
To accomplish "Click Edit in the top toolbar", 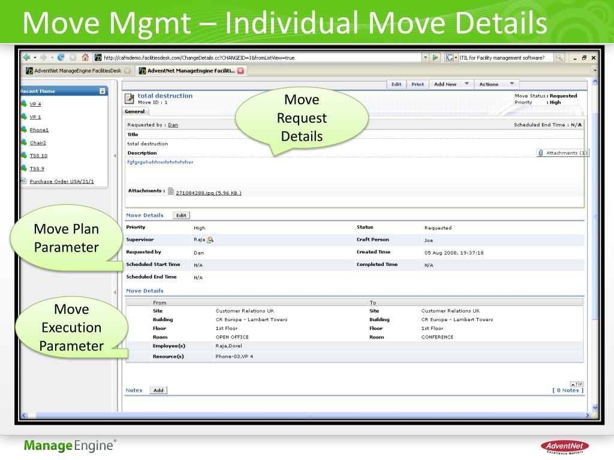I will [x=396, y=84].
